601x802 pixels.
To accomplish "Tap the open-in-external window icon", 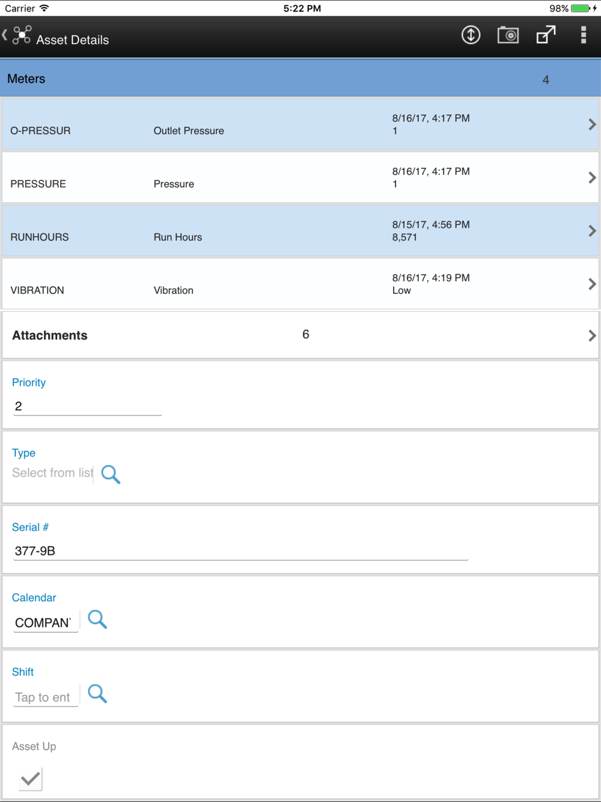I will [546, 35].
